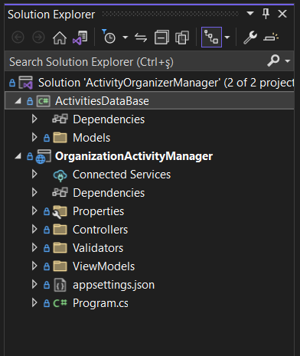Image resolution: width=300 pixels, height=356 pixels.
Task: Click the search magnifier icon
Action: (273, 60)
